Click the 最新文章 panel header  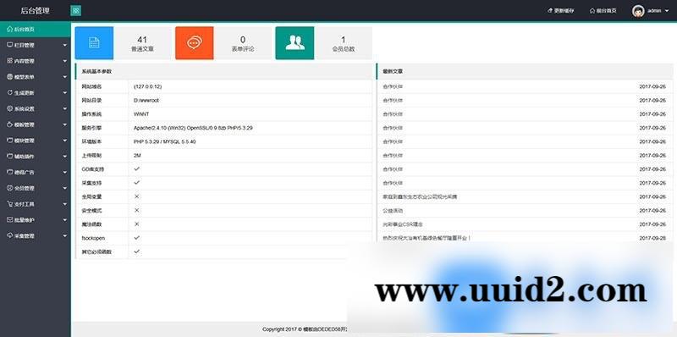[x=525, y=71]
